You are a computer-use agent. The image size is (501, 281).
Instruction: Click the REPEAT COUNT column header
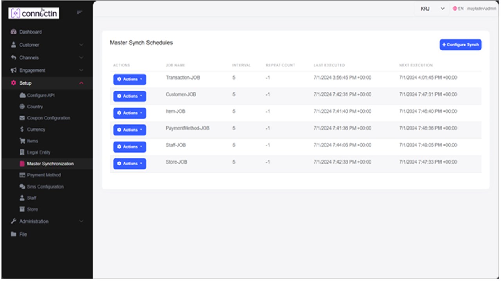[280, 65]
